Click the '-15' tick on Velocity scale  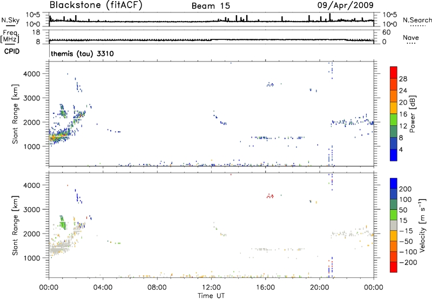pos(406,231)
